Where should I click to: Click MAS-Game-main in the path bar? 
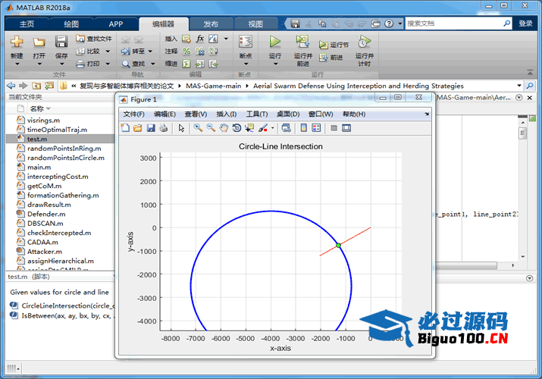[x=213, y=86]
